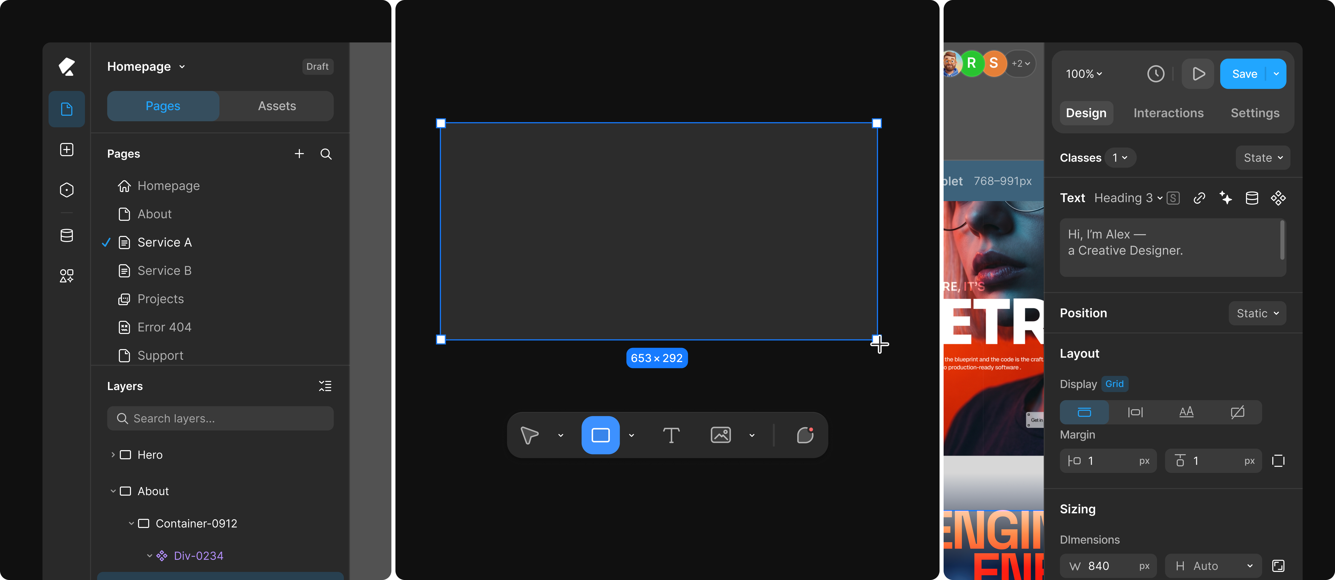The image size is (1335, 580).
Task: Switch to the Design tab
Action: pyautogui.click(x=1086, y=113)
